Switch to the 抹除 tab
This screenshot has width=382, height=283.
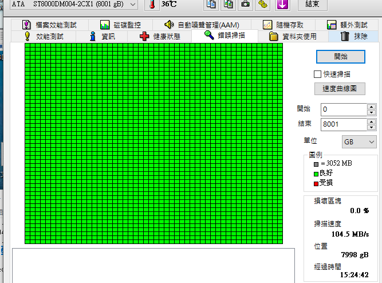[353, 36]
